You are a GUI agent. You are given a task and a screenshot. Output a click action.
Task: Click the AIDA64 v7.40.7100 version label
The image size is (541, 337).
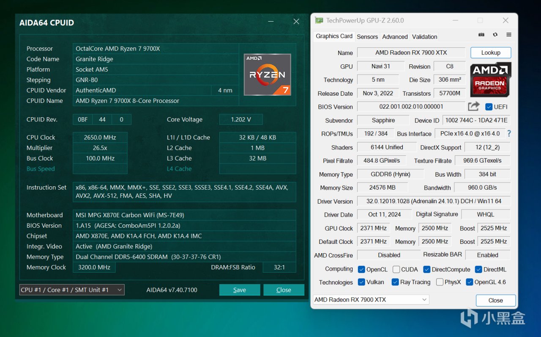click(x=172, y=290)
